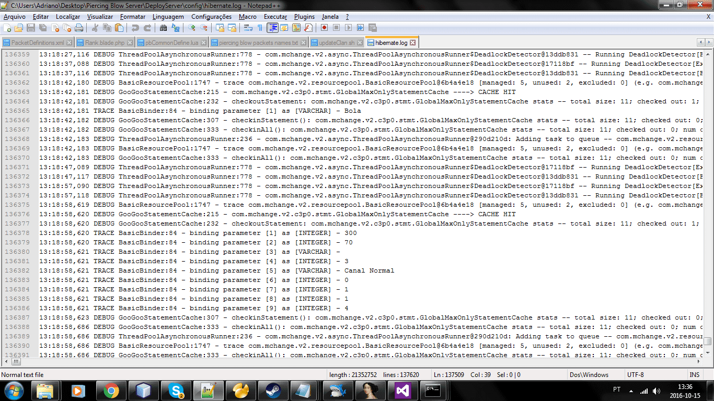Click UTF-8 encoding in status bar
The image size is (714, 401).
635,374
